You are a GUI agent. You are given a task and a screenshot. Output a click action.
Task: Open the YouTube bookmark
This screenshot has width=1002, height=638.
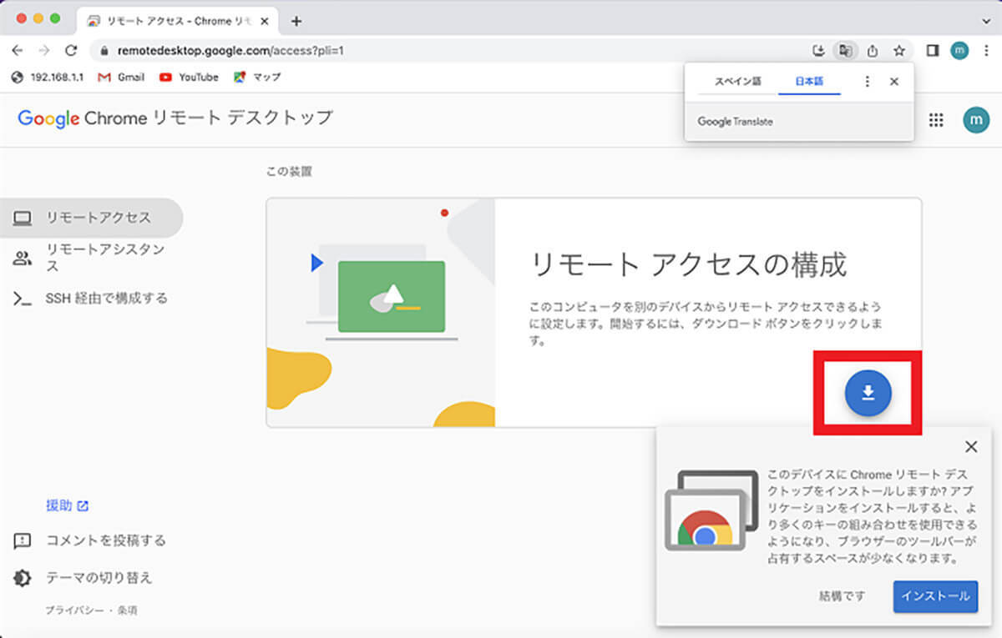pyautogui.click(x=189, y=77)
